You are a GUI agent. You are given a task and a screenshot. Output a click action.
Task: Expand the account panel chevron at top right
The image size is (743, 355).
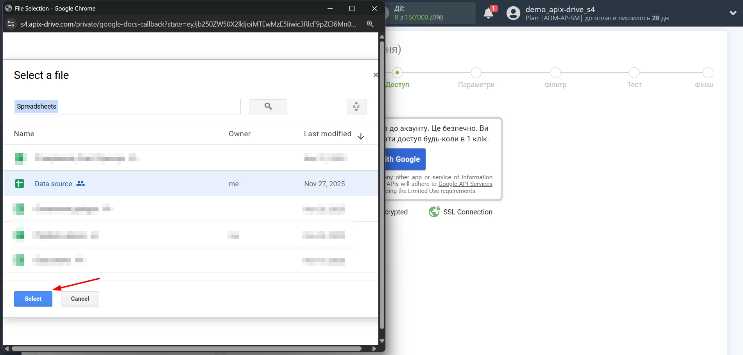[x=732, y=12]
